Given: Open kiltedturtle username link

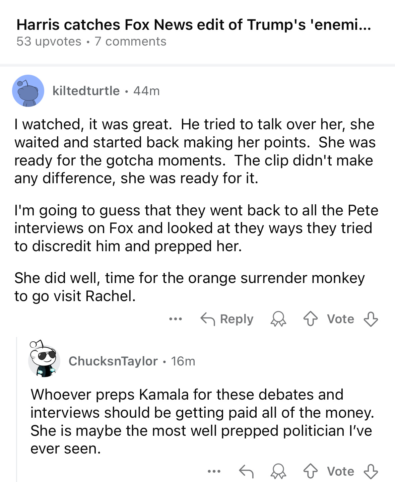Looking at the screenshot, I should [x=86, y=91].
